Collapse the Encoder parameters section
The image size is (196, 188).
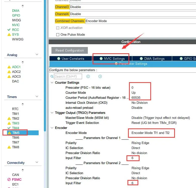pos(52,128)
